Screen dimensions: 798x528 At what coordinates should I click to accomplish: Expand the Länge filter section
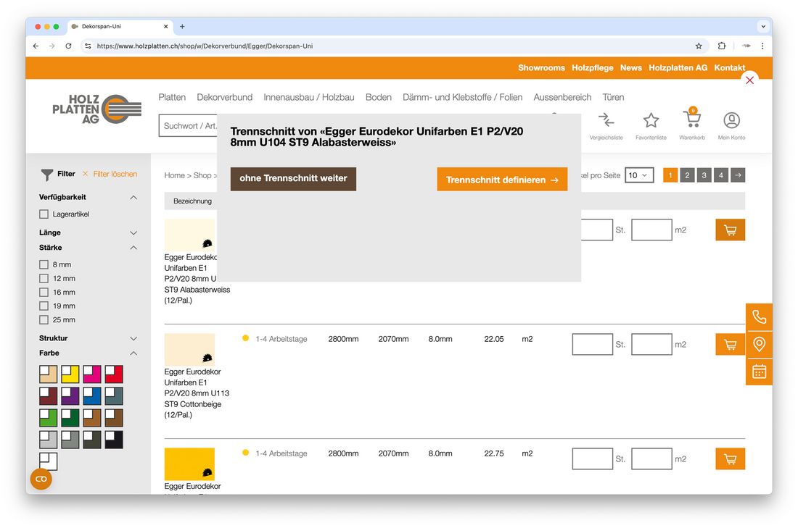(x=133, y=233)
